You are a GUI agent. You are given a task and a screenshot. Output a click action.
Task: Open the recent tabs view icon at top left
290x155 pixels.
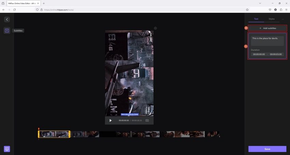pyautogui.click(x=3, y=3)
